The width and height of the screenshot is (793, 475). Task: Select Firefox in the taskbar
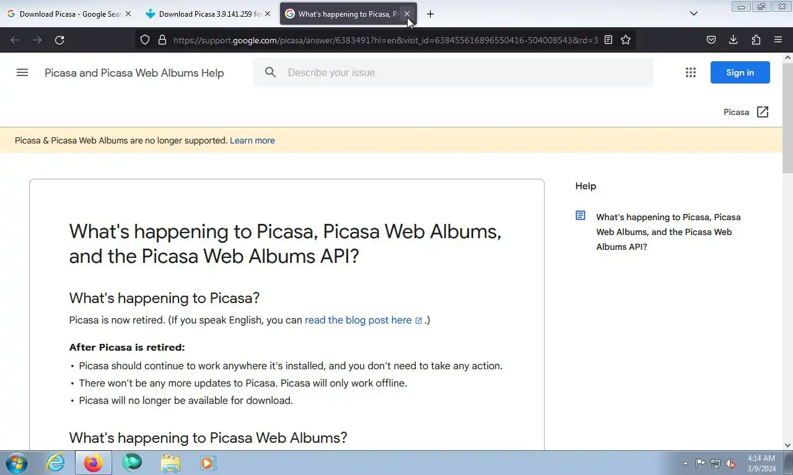pos(94,463)
